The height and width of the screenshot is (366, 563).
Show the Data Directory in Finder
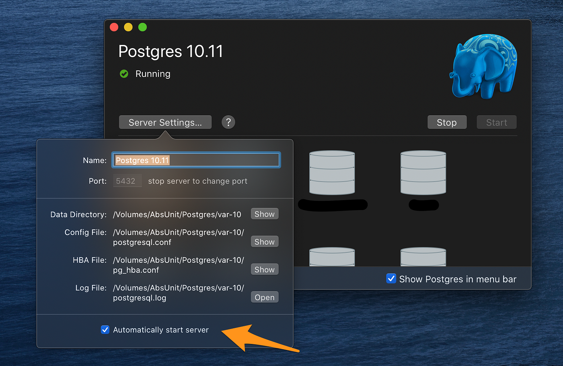265,214
